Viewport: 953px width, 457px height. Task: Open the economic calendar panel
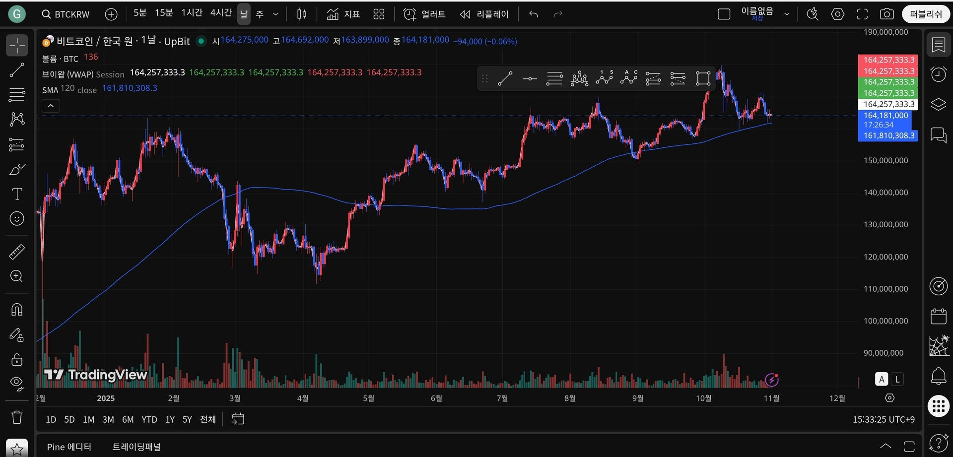tap(938, 316)
